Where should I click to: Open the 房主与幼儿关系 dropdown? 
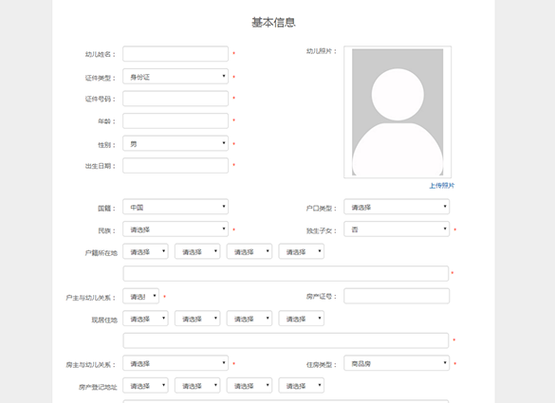(x=176, y=363)
